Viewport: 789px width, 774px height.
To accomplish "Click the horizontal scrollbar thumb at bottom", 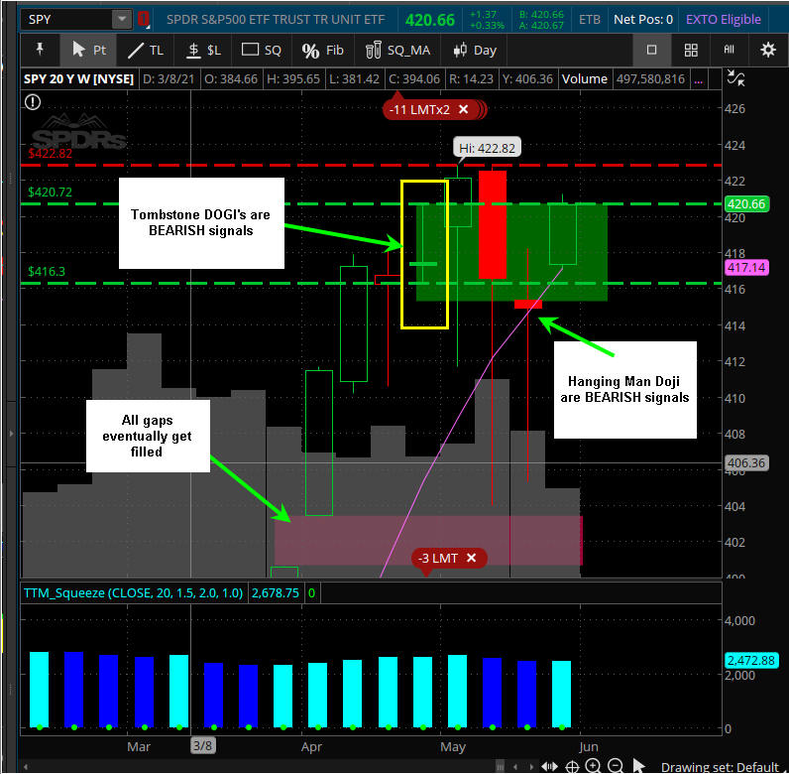I will [500, 767].
